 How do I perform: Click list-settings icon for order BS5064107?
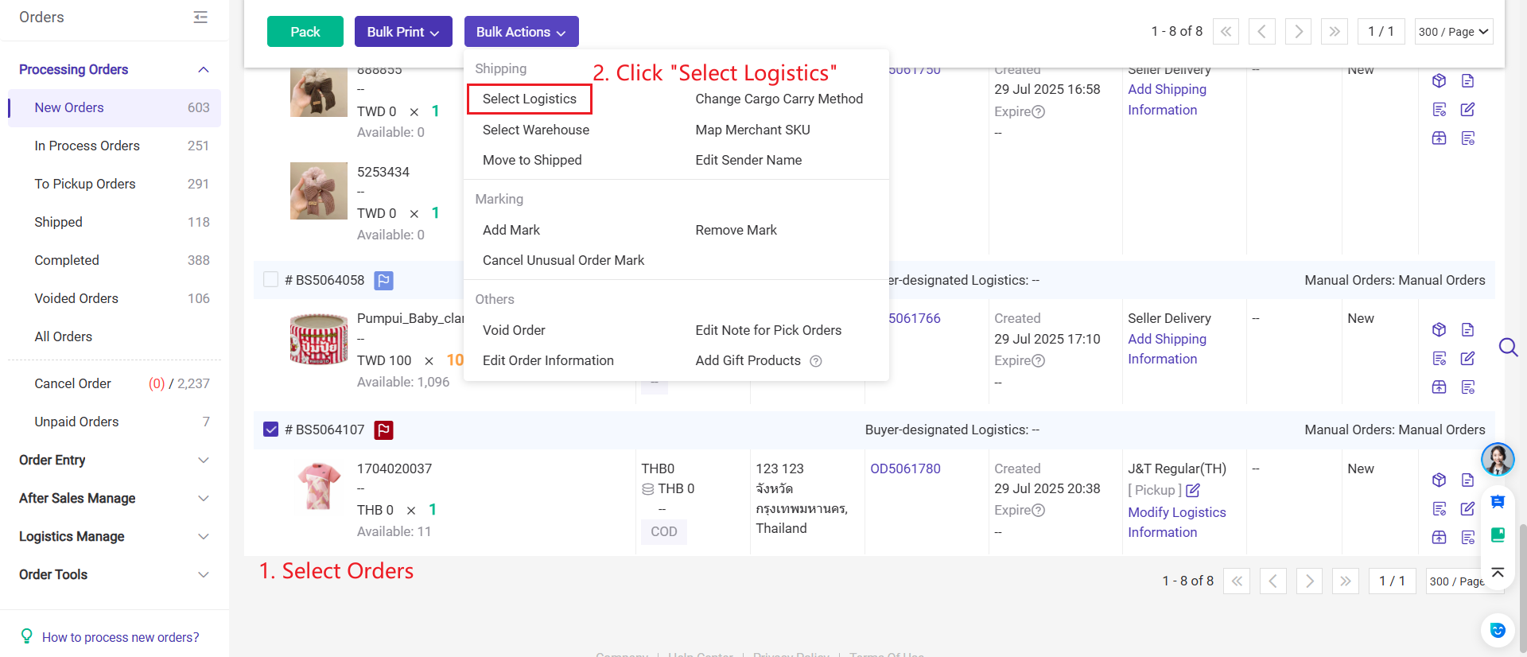[1468, 537]
